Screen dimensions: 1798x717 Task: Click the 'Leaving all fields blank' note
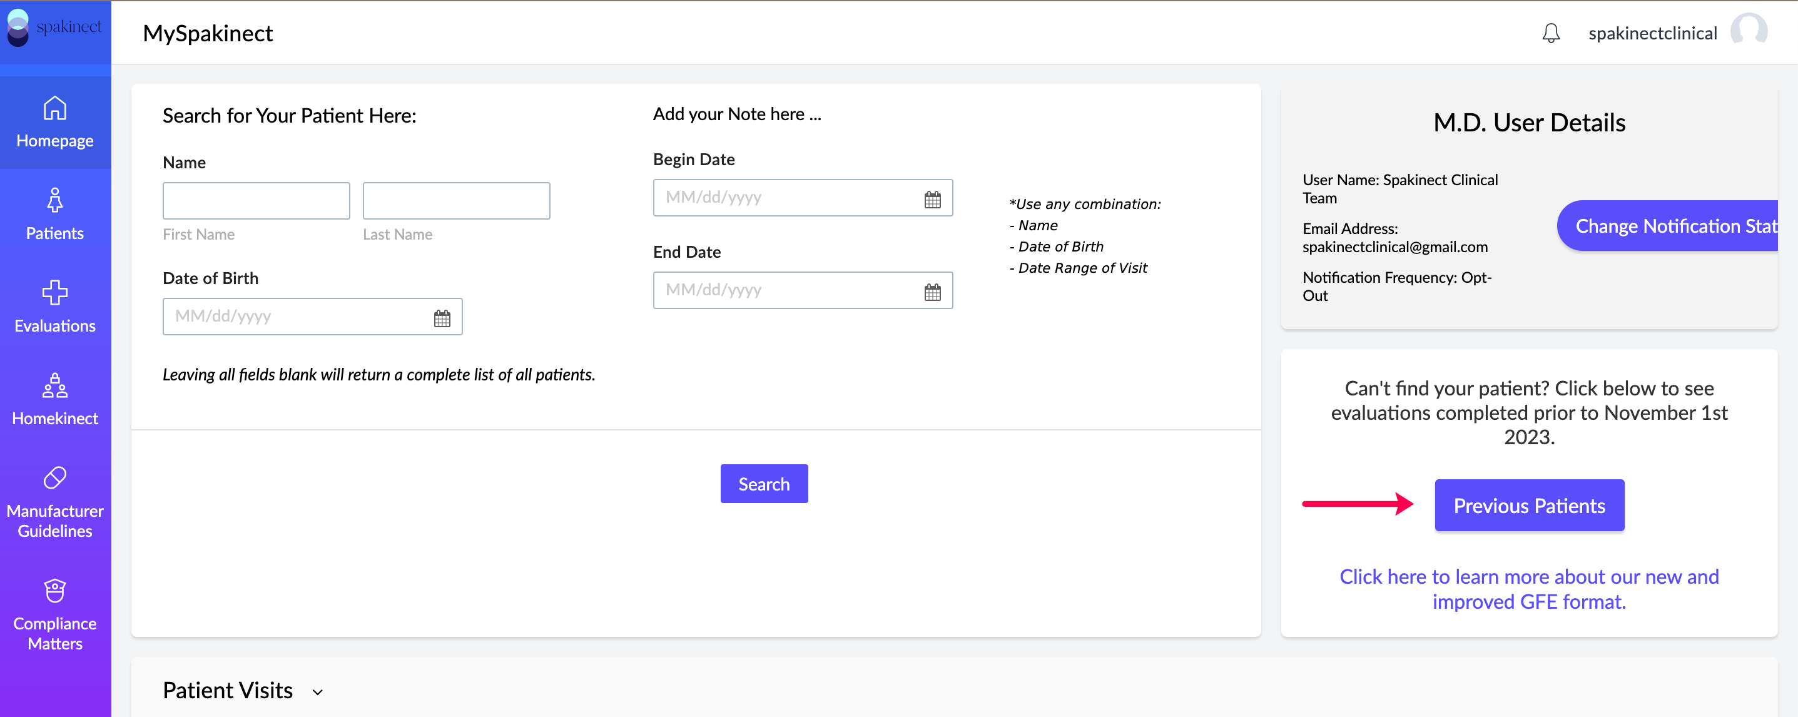(379, 375)
